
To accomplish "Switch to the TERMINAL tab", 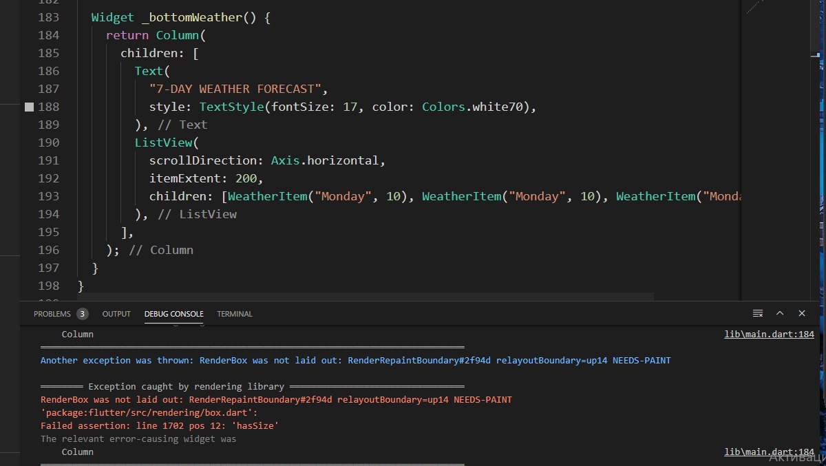I will pyautogui.click(x=235, y=314).
